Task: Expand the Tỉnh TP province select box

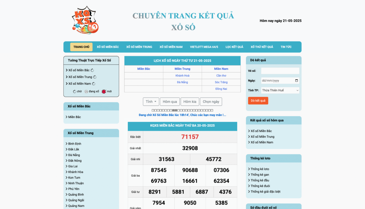Action: 280,90
